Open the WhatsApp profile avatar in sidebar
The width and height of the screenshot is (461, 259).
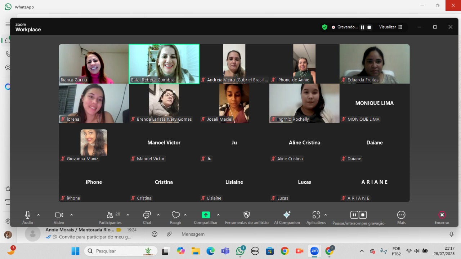pyautogui.click(x=8, y=235)
